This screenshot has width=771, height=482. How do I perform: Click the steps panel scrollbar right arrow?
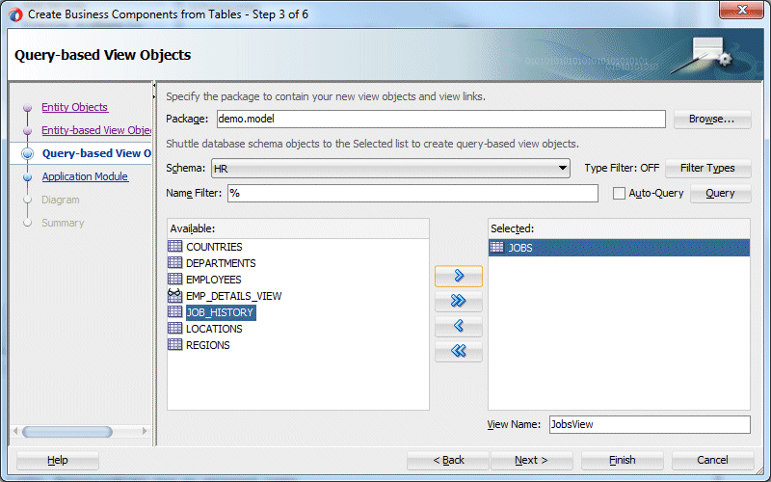point(145,431)
